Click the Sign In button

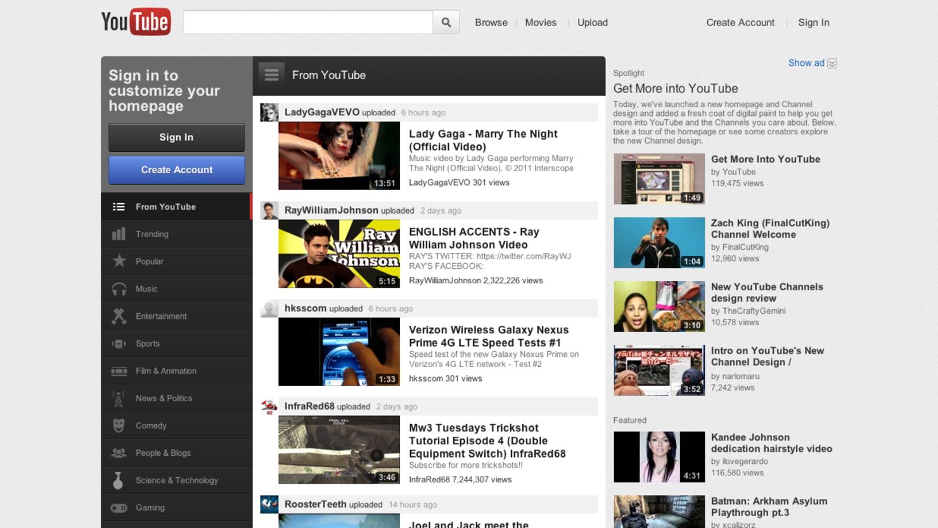coord(177,137)
